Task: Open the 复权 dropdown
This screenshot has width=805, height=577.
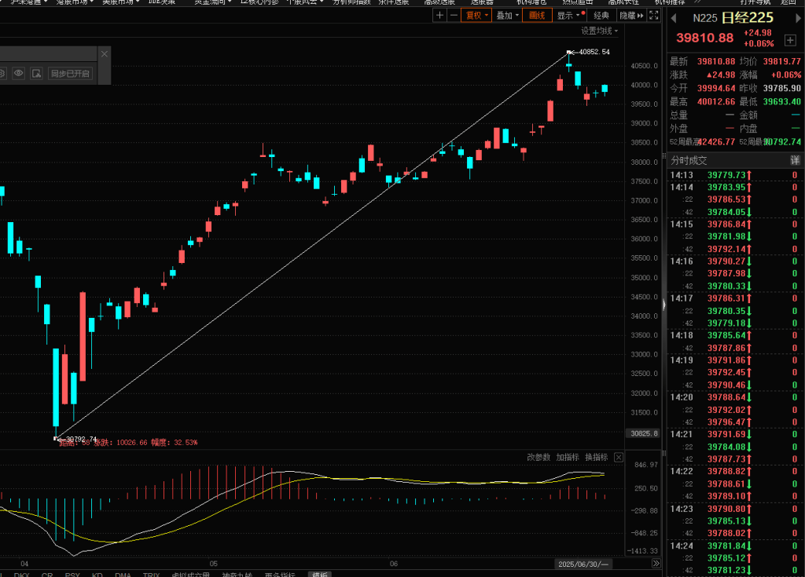Action: click(477, 16)
